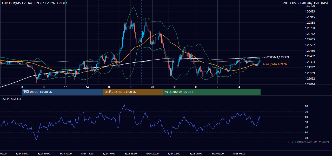This screenshot has width=332, height=156.
Task: Click the 5/24 10:00 date label
Action: (44, 153)
